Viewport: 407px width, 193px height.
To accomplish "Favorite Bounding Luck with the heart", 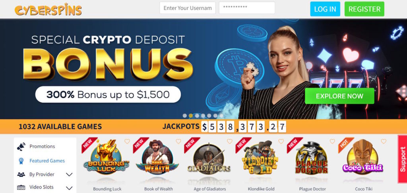I will [127, 141].
